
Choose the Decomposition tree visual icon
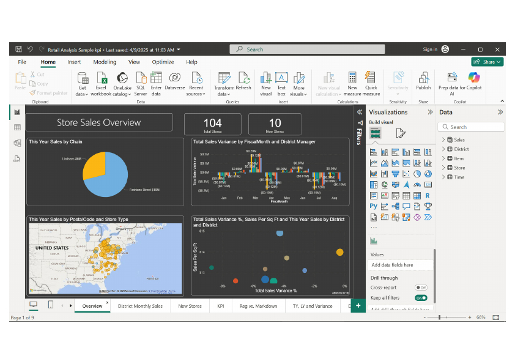[x=396, y=206]
